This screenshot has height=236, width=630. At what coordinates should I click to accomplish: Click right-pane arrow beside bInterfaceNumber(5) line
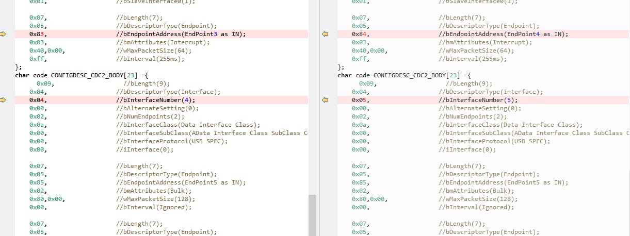[x=325, y=100]
